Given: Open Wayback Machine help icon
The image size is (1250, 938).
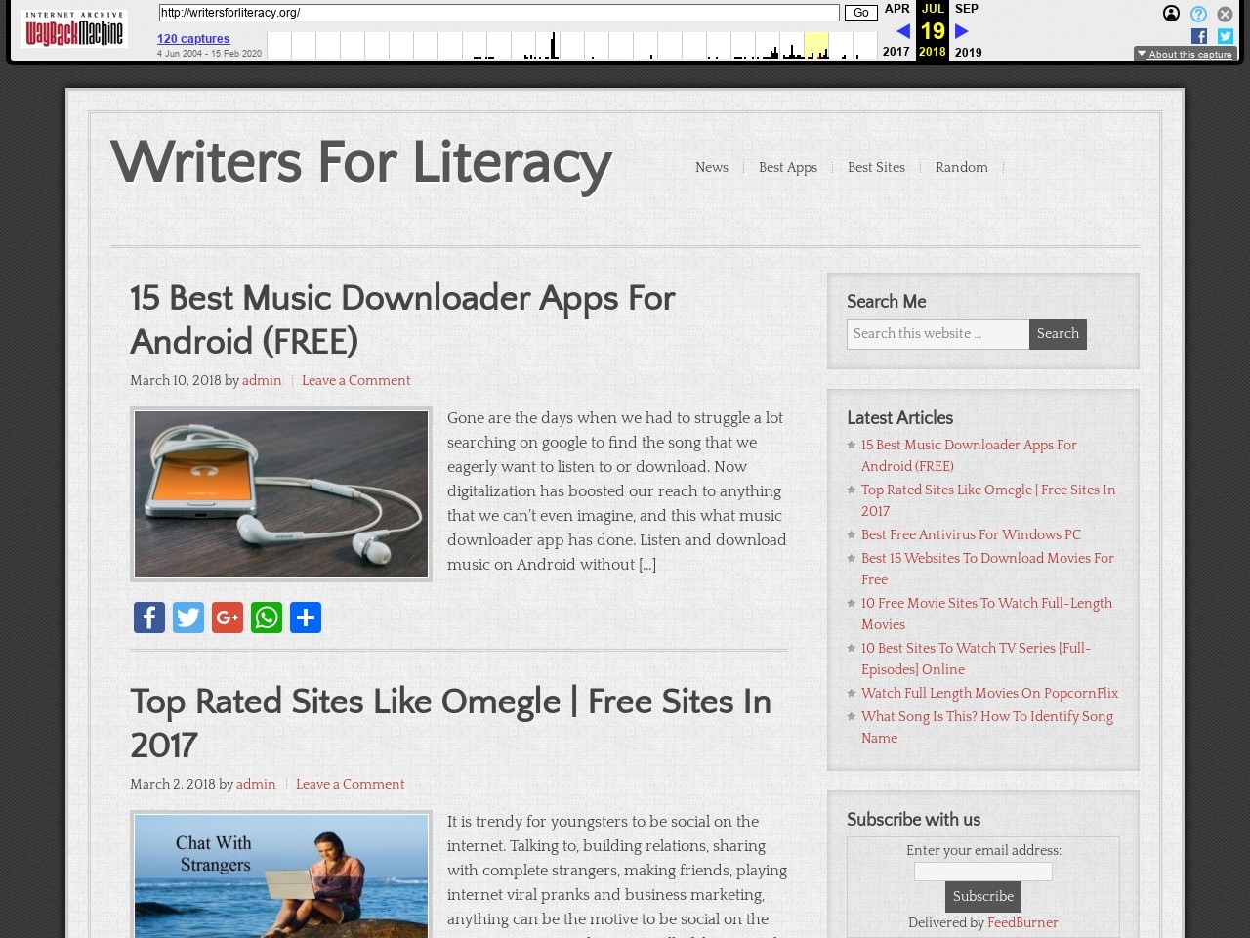Looking at the screenshot, I should [x=1198, y=14].
